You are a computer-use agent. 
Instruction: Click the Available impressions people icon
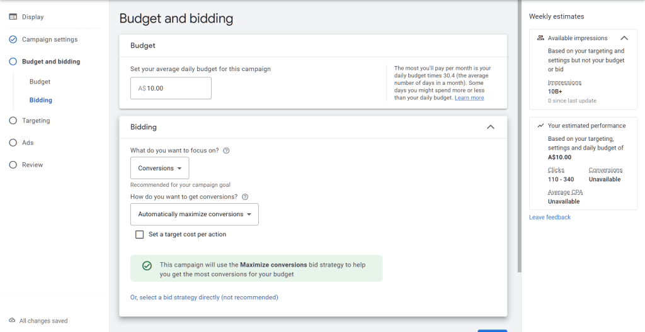pos(540,38)
